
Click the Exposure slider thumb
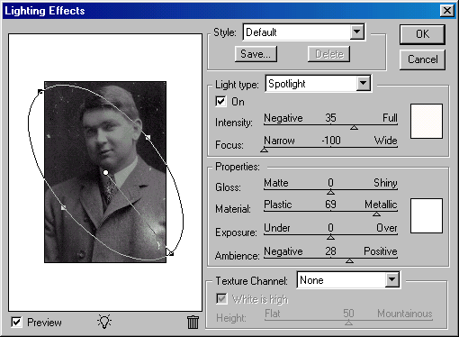[330, 237]
